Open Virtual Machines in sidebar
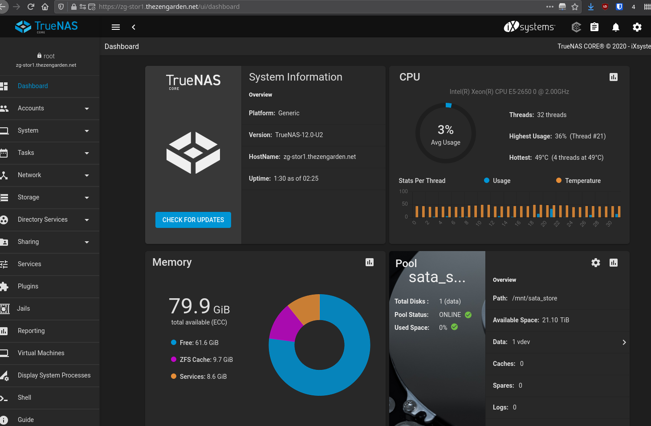Viewport: 651px width, 426px height. pyautogui.click(x=49, y=353)
